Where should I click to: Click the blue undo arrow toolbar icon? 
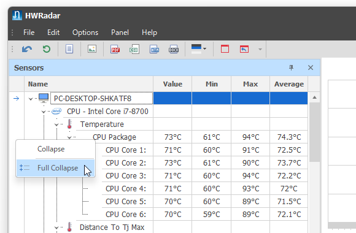click(27, 49)
